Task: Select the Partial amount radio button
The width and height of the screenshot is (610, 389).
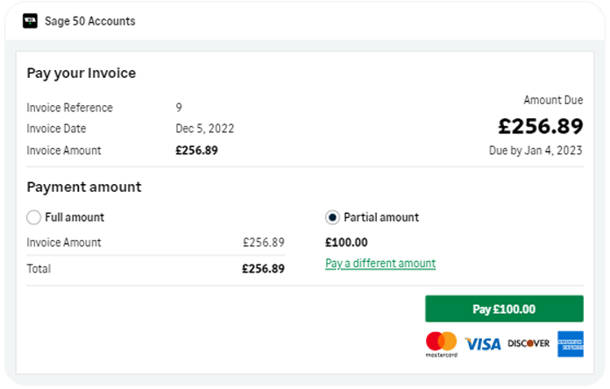Action: pyautogui.click(x=332, y=217)
